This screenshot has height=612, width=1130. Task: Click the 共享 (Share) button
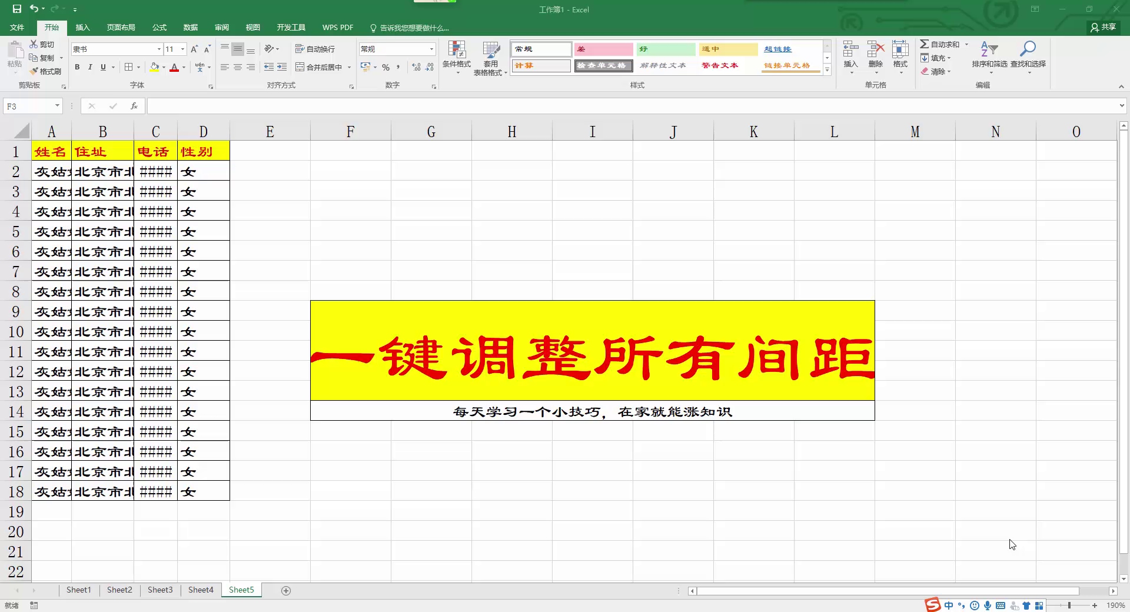point(1103,27)
